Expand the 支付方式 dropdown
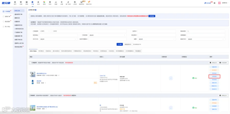This screenshot has height=114, width=230. coord(58,39)
